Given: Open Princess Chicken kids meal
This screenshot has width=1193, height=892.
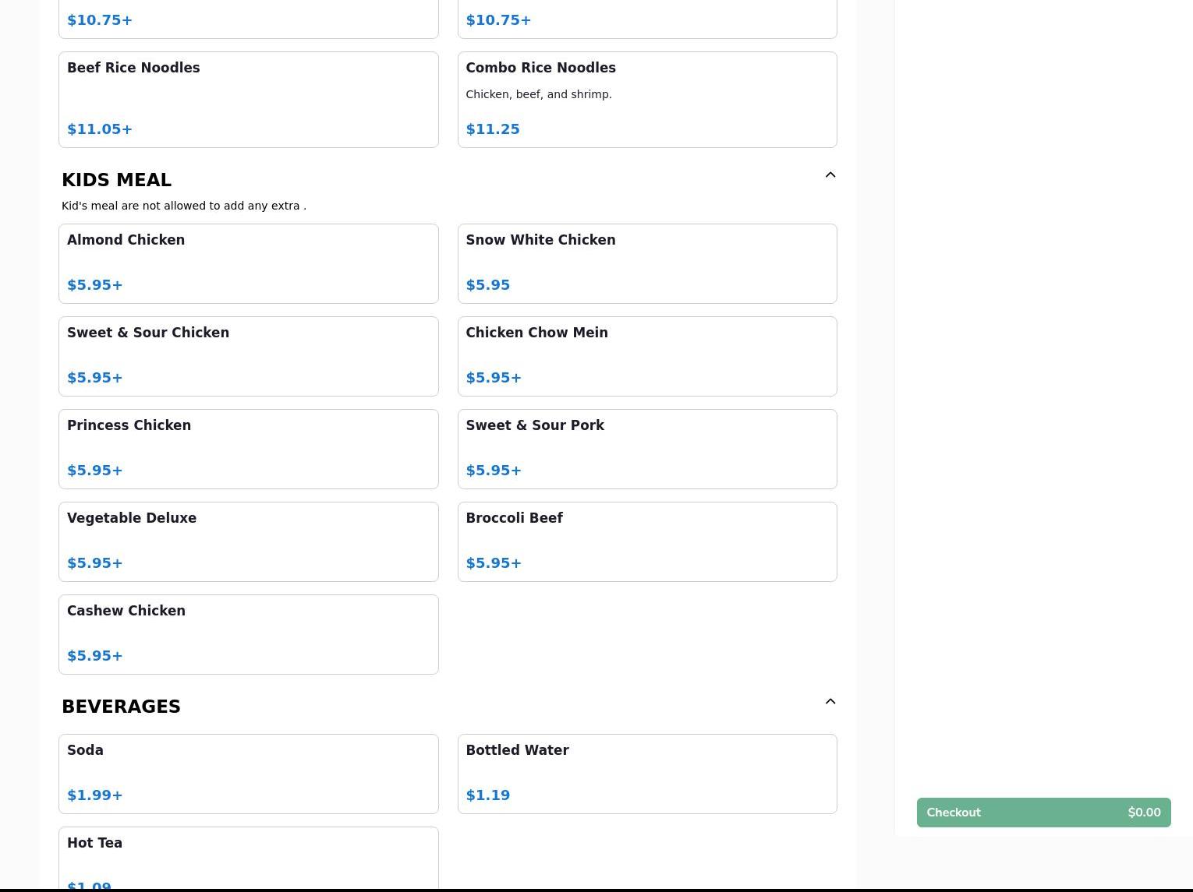Looking at the screenshot, I should [x=248, y=449].
